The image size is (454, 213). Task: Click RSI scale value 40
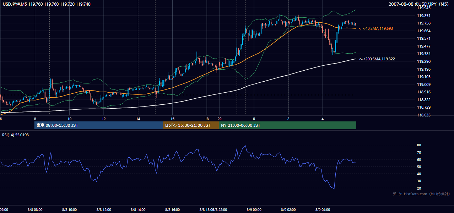pyautogui.click(x=419, y=174)
